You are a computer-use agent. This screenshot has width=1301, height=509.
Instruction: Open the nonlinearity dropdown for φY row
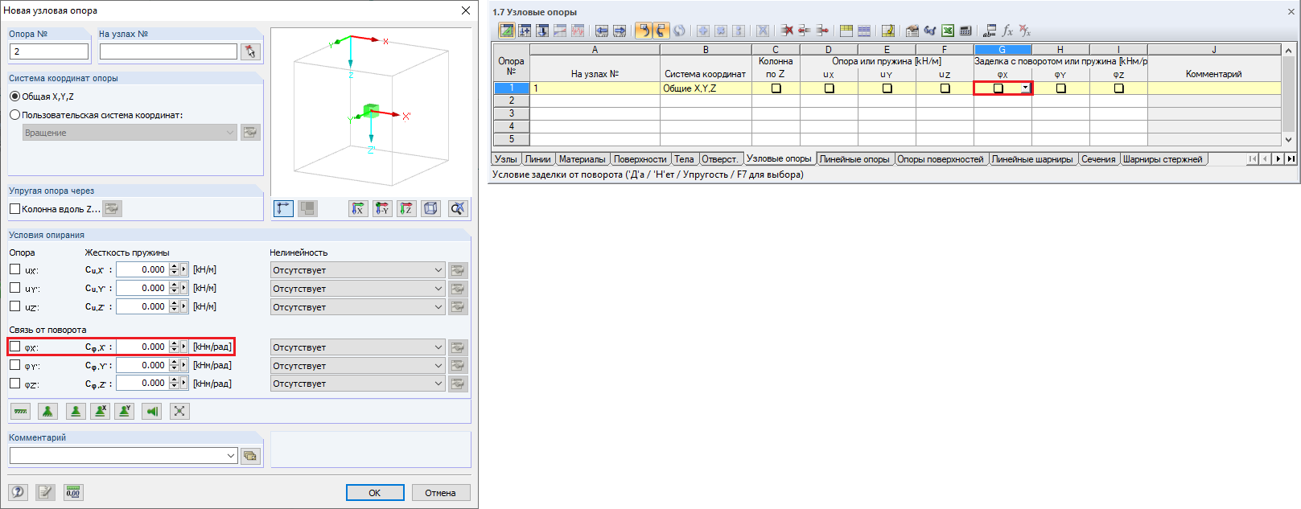pos(358,366)
